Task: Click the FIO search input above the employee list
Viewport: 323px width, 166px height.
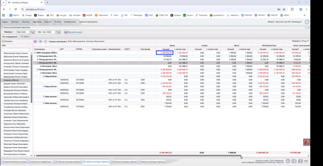Action: [16, 49]
